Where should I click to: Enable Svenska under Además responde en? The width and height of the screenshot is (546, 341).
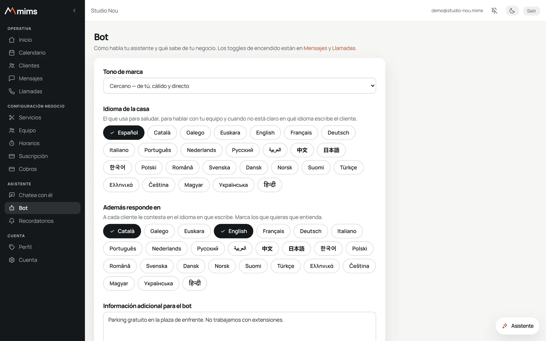coord(157,266)
